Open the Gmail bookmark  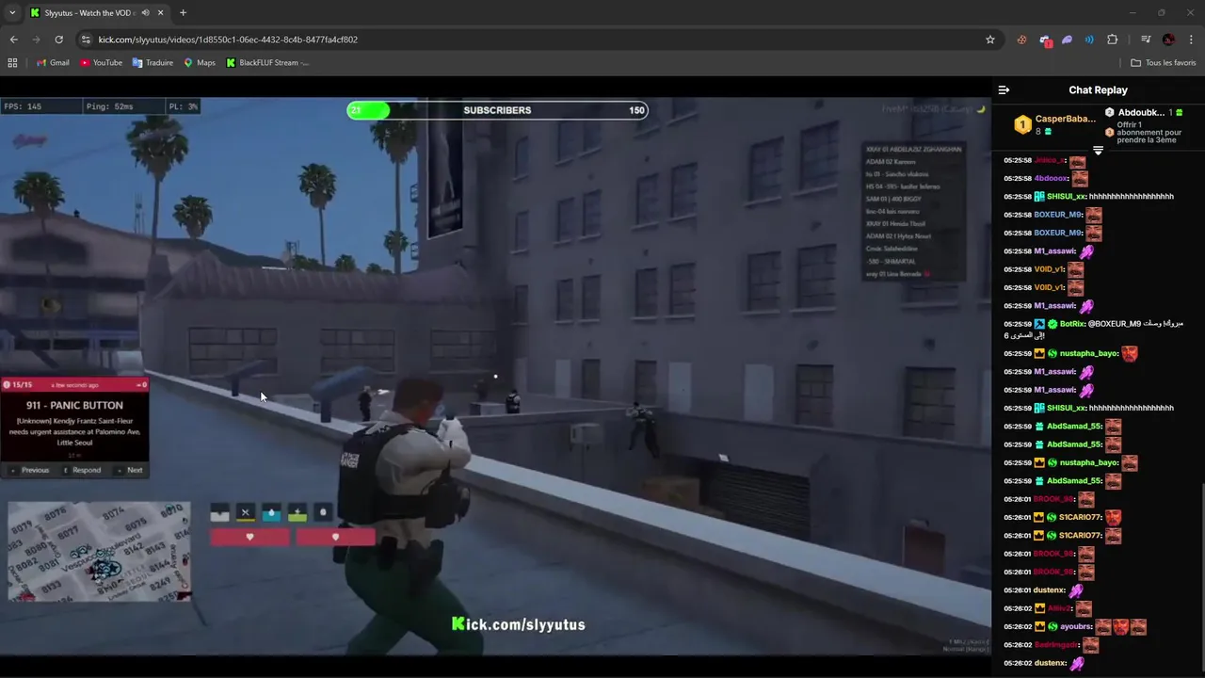[x=53, y=62]
